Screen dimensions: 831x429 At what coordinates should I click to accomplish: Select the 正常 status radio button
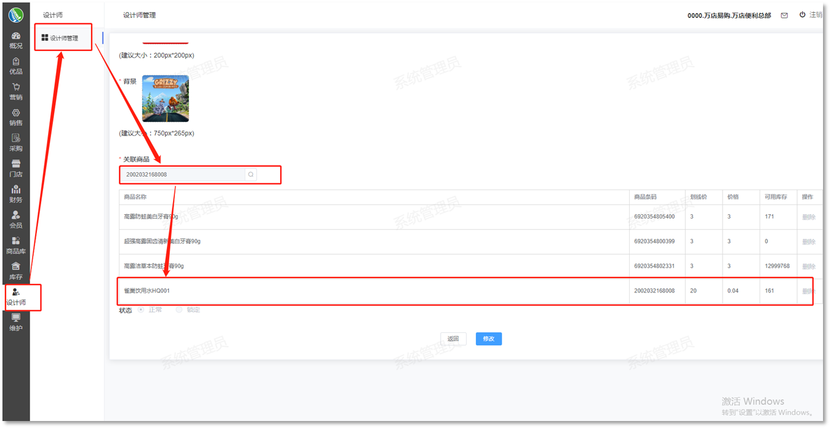coord(142,310)
